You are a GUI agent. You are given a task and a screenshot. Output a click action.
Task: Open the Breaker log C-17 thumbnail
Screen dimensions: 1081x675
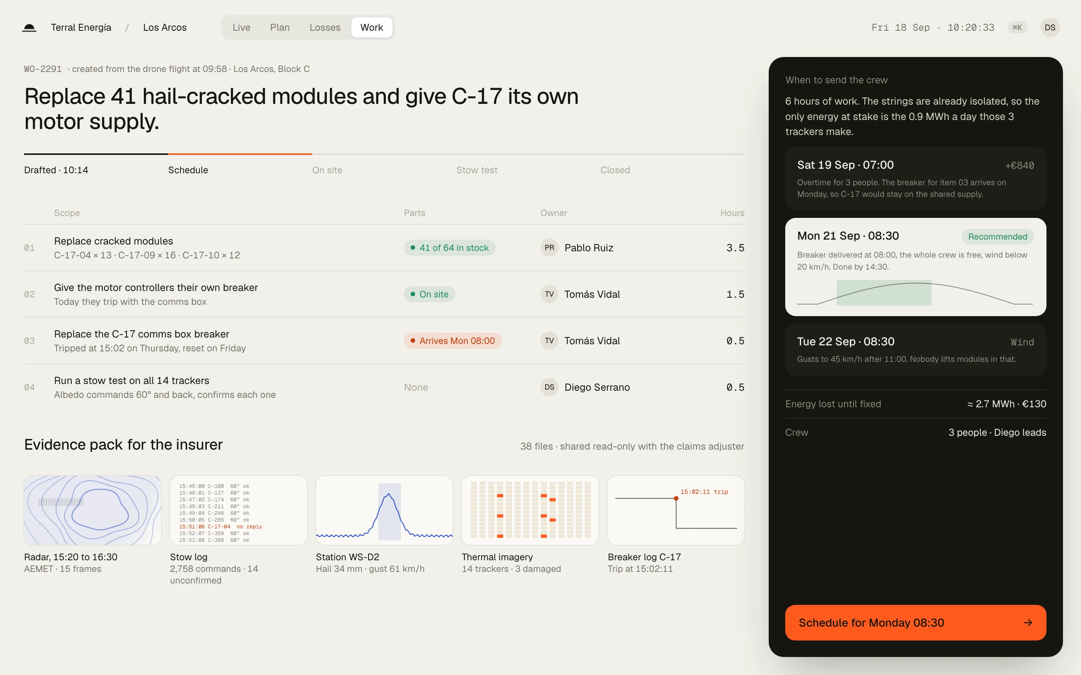pos(676,510)
